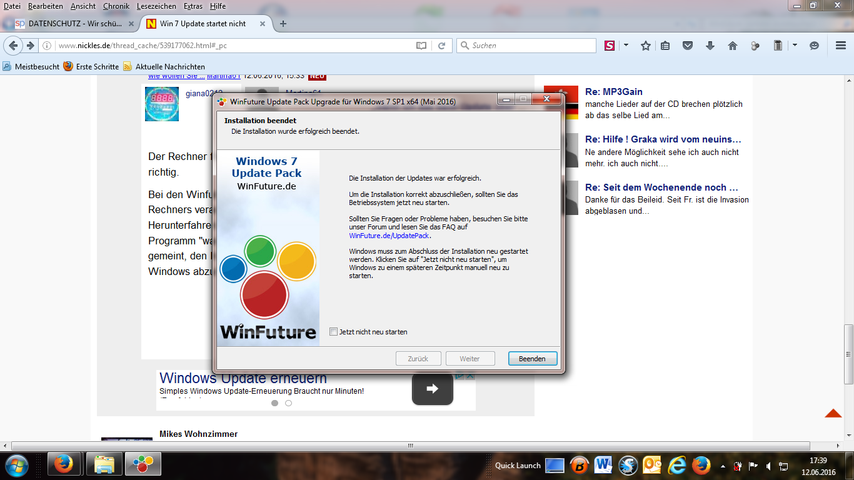Open Firefox downloads arrow

(710, 46)
